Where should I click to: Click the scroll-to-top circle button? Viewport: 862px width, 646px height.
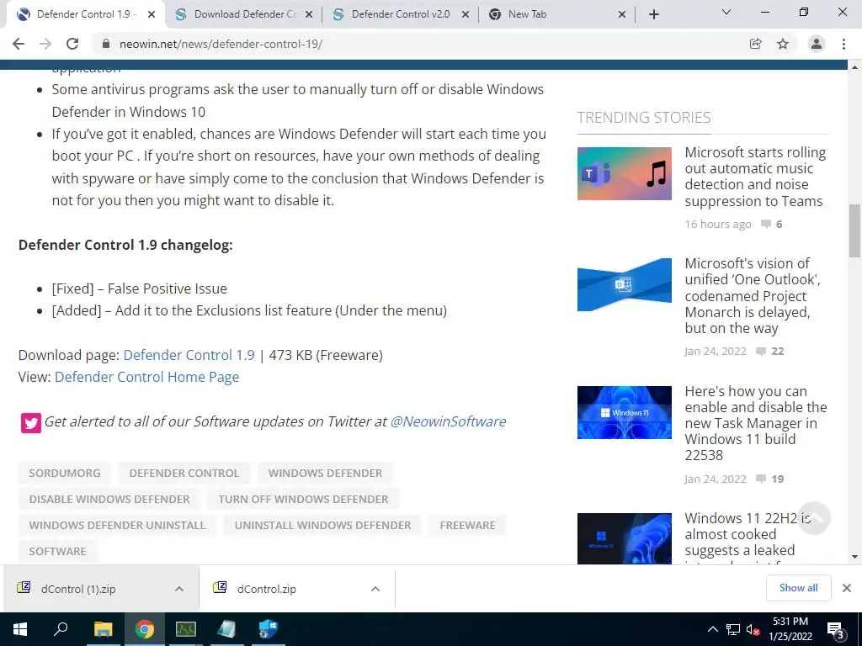[814, 518]
